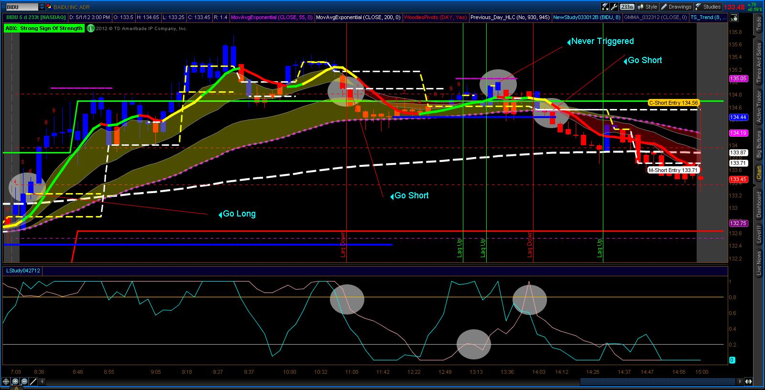765x390 pixels.
Task: Click the small arrow icon left of symbol box
Action: pos(3,7)
